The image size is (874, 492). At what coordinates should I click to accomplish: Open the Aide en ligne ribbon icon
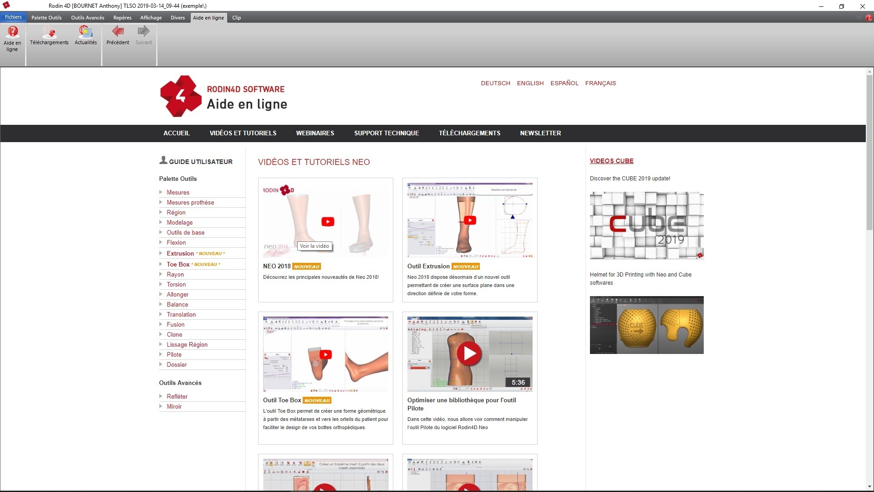click(12, 39)
